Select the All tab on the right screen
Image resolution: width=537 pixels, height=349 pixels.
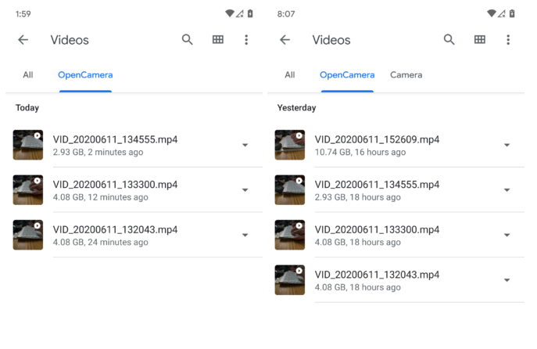coord(290,75)
